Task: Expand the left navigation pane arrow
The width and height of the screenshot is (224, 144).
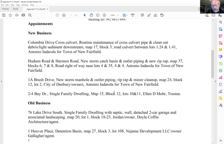Action: pos(1,81)
